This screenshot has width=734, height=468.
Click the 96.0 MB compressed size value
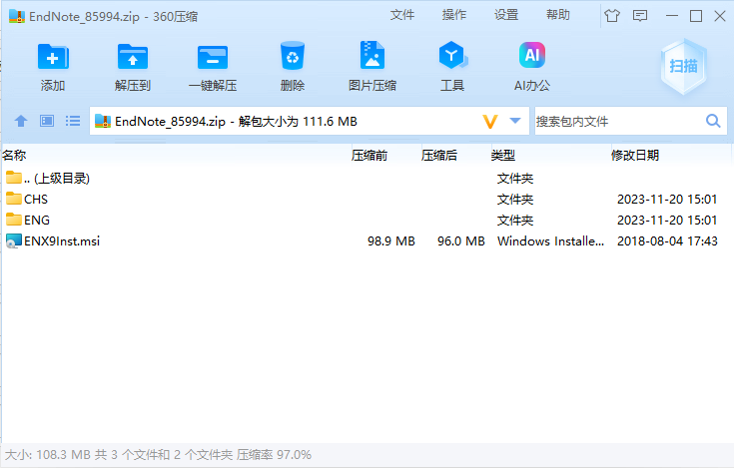[461, 241]
